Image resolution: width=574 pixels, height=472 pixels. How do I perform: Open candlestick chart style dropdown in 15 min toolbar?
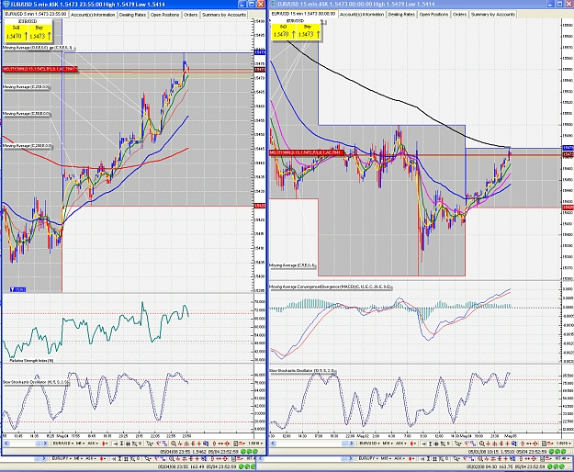pyautogui.click(x=413, y=444)
